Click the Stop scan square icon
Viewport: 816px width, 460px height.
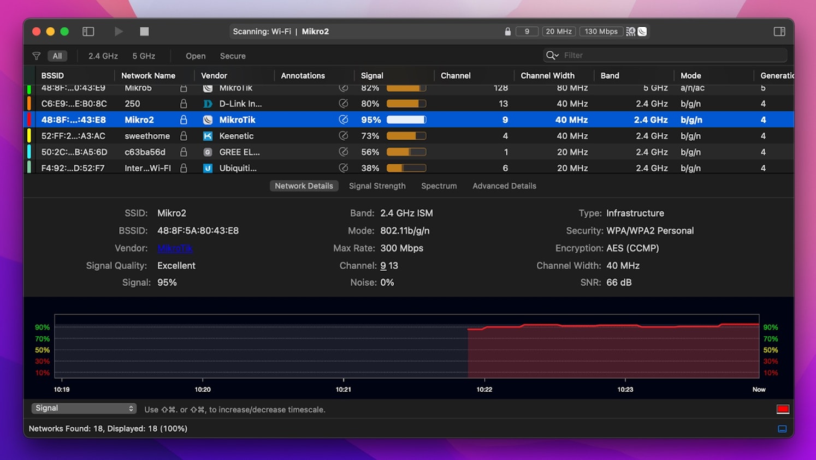click(x=144, y=31)
